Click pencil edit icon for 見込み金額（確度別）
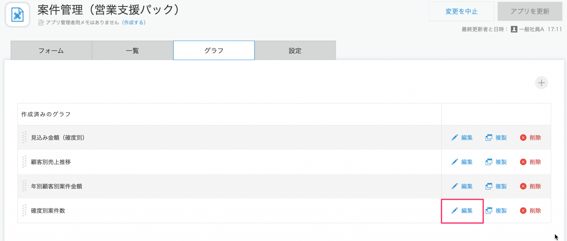Screen dimensions: 567x241 tap(455, 137)
